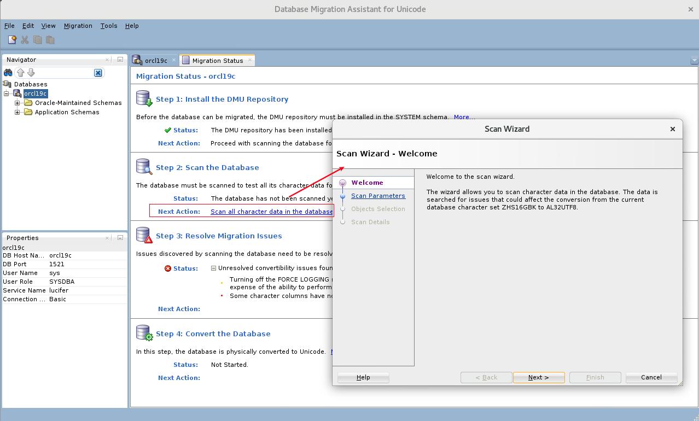Switch to the orcl19c tab
Screen dimensions: 699x421
click(x=155, y=60)
